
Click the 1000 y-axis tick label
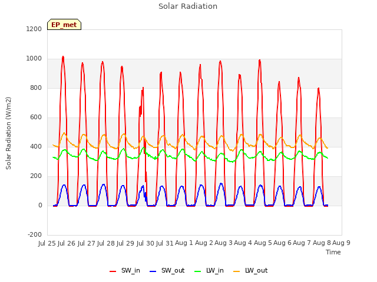pyautogui.click(x=34, y=59)
